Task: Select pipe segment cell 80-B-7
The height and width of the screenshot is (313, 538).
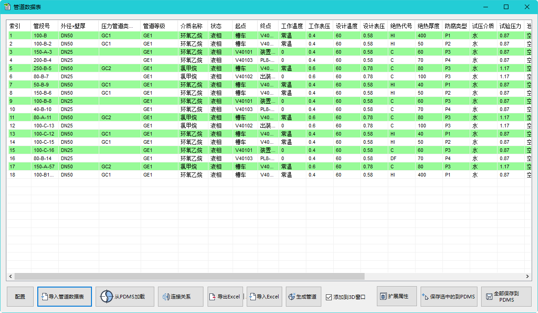Action: coord(45,76)
